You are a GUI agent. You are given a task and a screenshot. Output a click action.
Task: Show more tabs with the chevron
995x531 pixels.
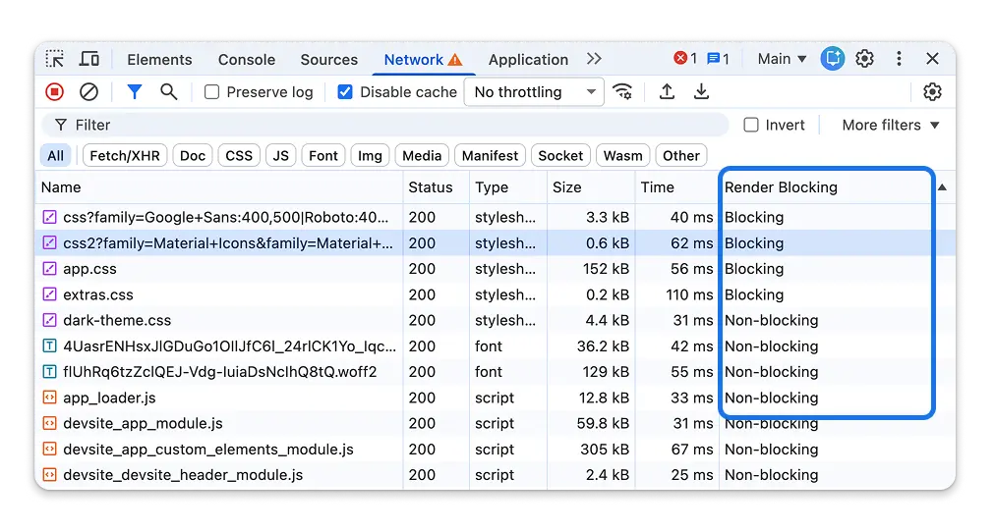click(594, 59)
